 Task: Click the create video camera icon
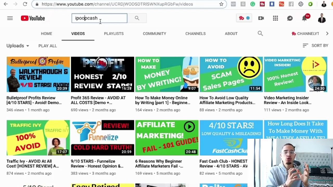261,18
